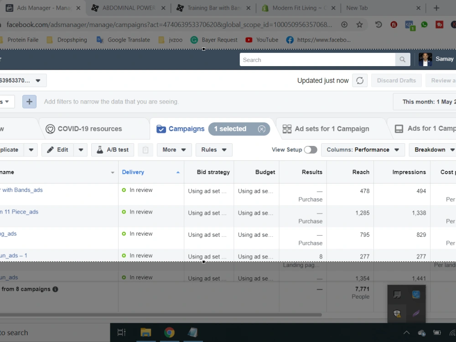Click the Reach value 1,285
The height and width of the screenshot is (342, 456).
tap(363, 213)
